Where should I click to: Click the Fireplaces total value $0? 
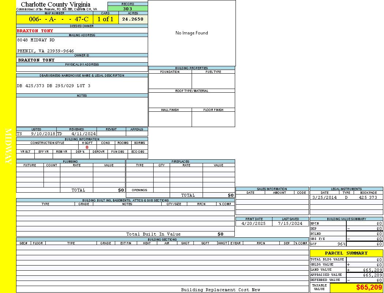(x=230, y=195)
